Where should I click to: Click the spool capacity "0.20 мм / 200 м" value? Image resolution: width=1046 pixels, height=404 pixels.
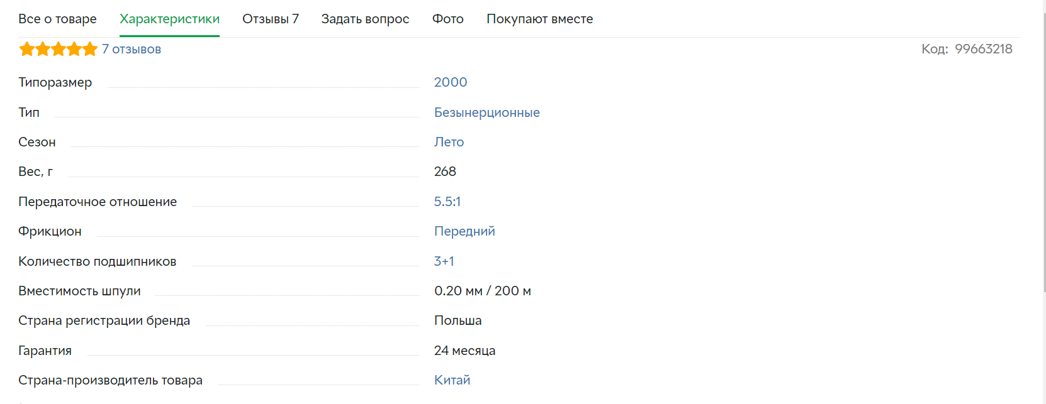(x=483, y=291)
